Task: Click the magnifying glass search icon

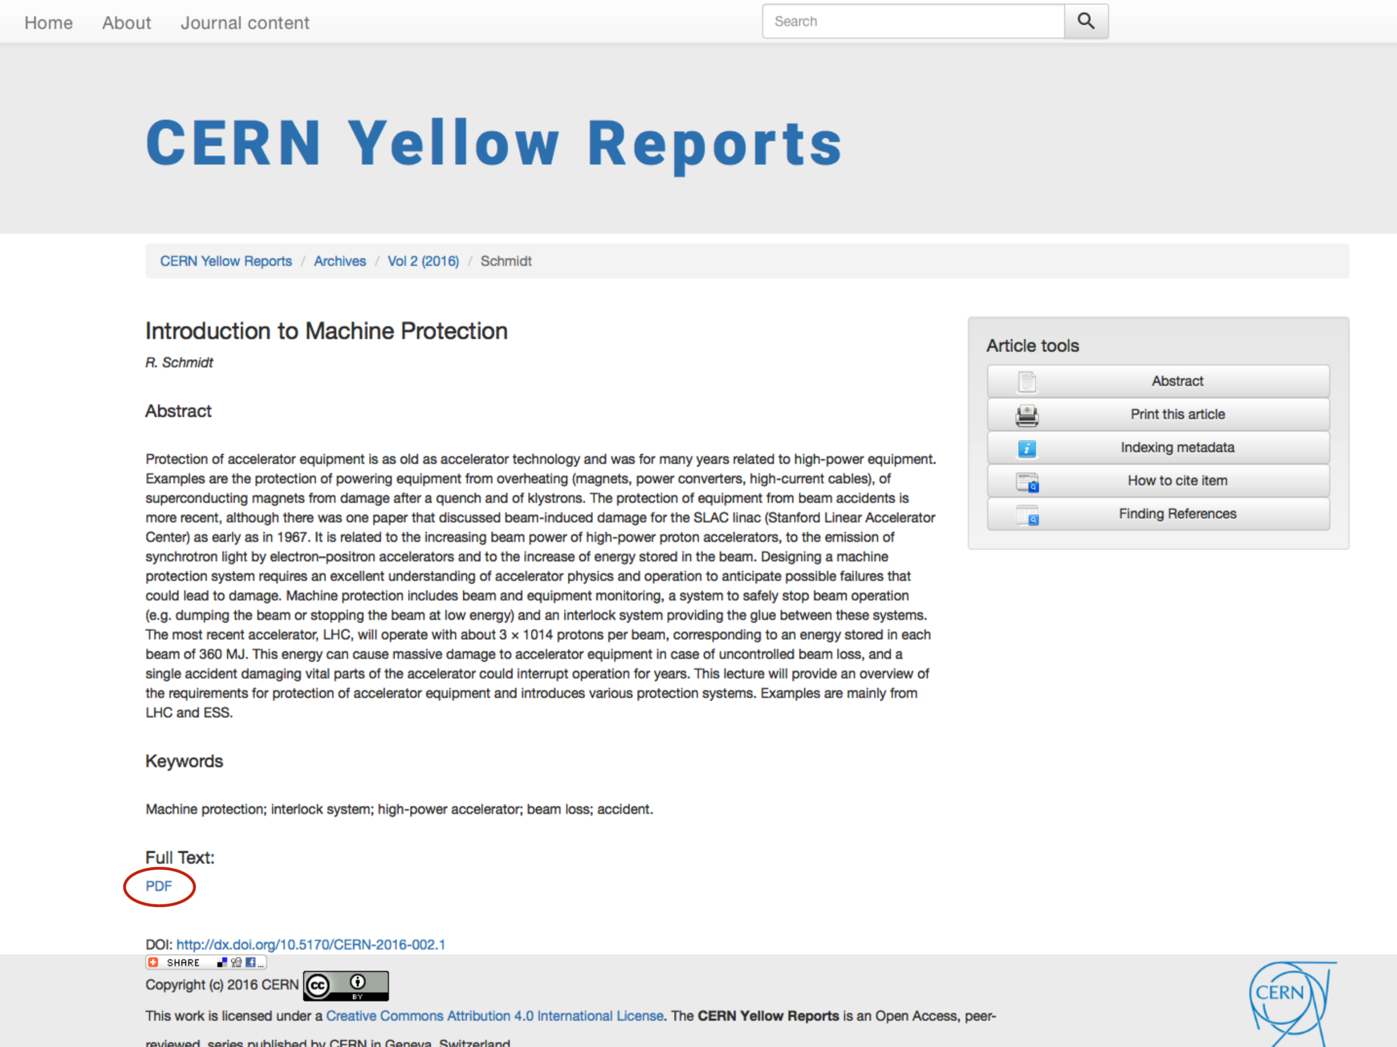Action: (1086, 21)
